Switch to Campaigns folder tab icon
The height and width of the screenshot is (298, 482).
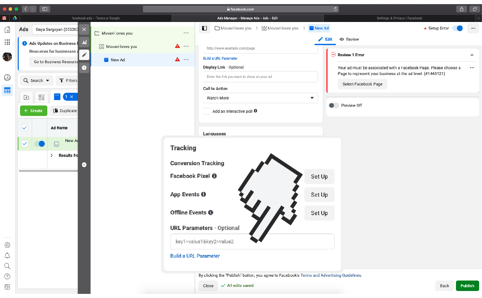(x=26, y=97)
